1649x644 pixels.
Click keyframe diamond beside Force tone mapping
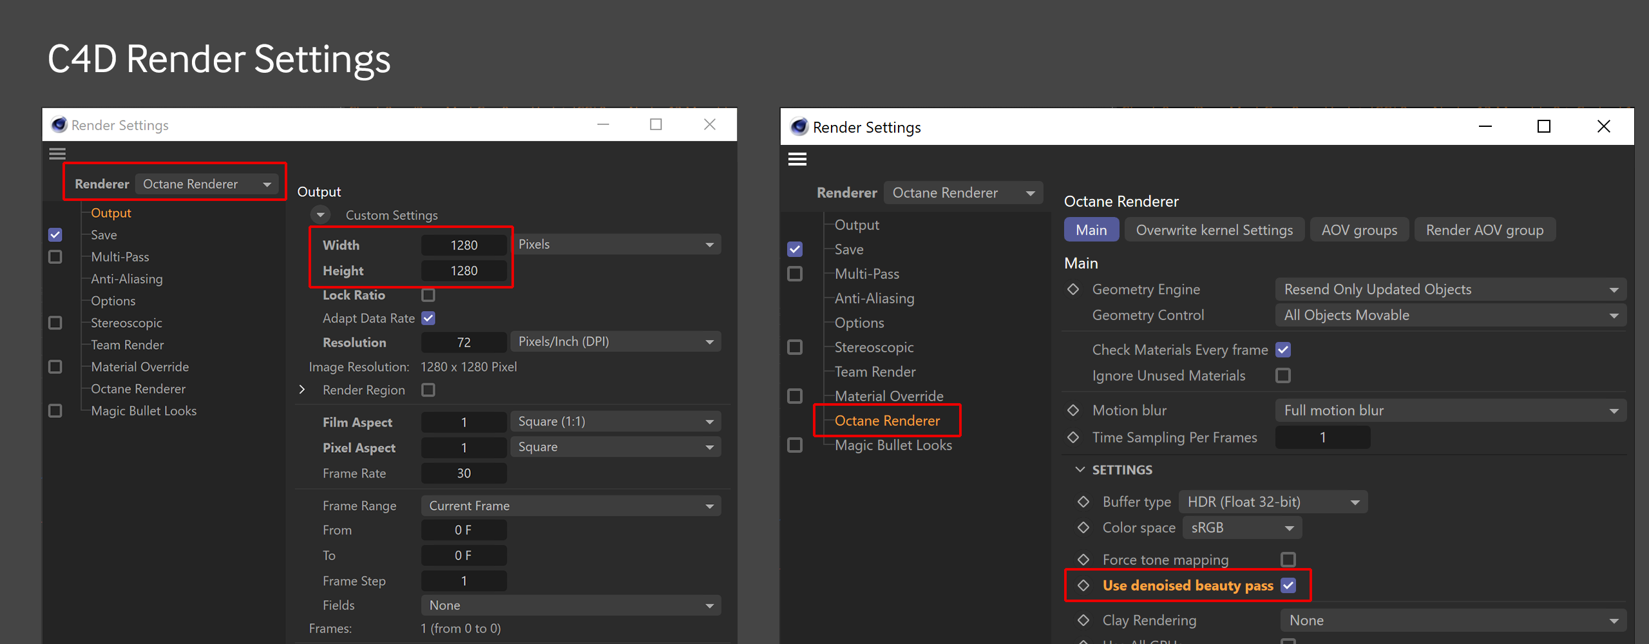(1083, 560)
